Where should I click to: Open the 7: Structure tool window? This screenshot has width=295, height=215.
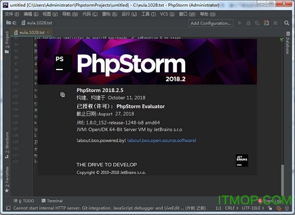pyautogui.click(x=7, y=145)
